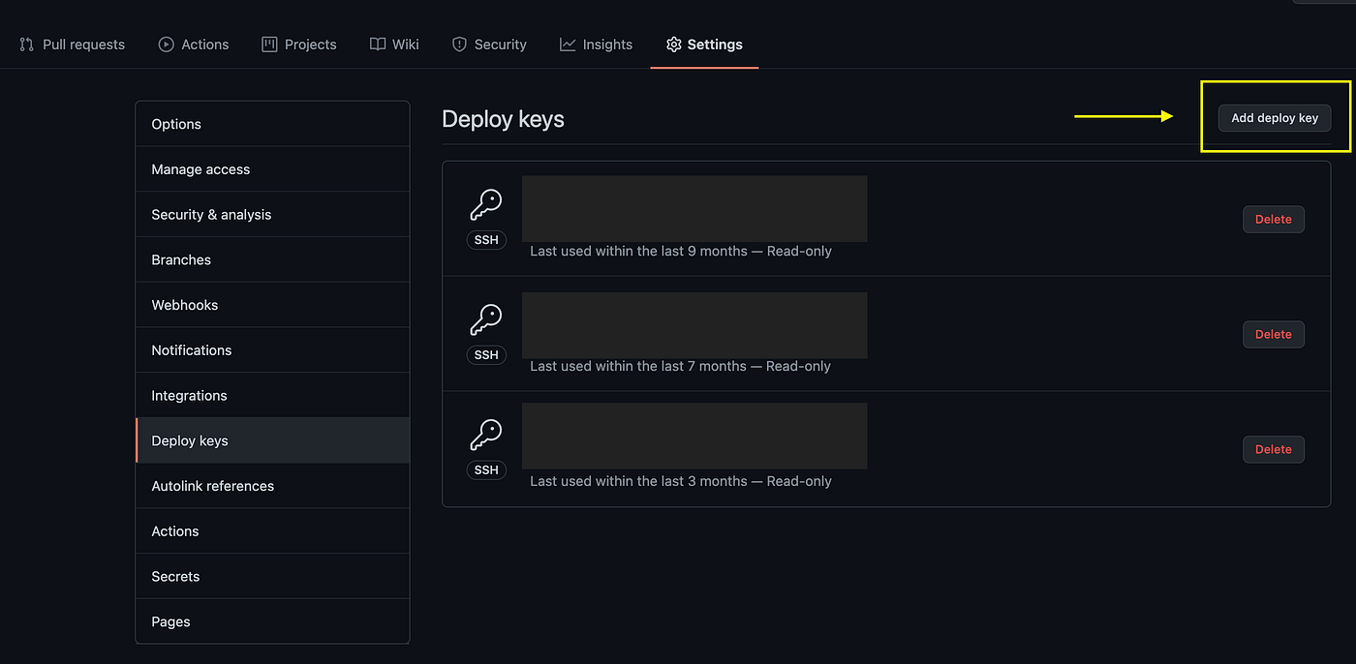Click key icon of 9 months deploy key
Viewport: 1356px width, 664px height.
(486, 204)
